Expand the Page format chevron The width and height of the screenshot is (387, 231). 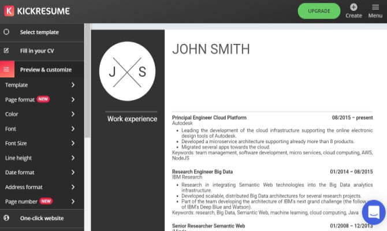click(x=73, y=99)
